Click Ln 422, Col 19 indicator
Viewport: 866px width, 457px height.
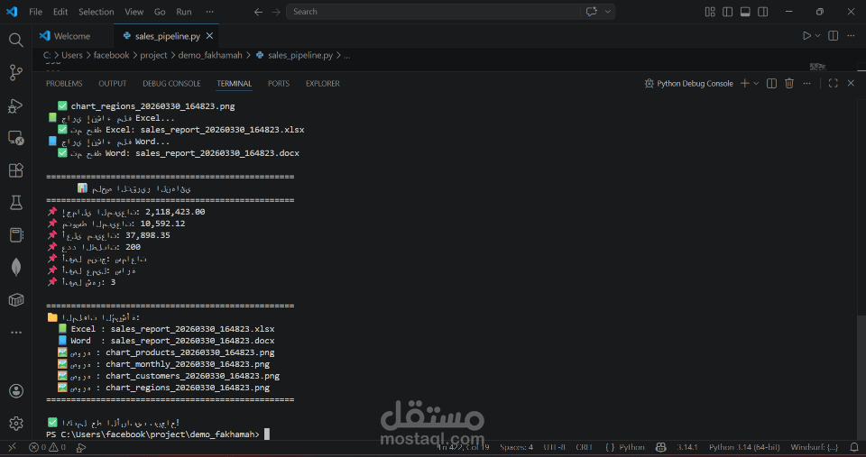[464, 447]
